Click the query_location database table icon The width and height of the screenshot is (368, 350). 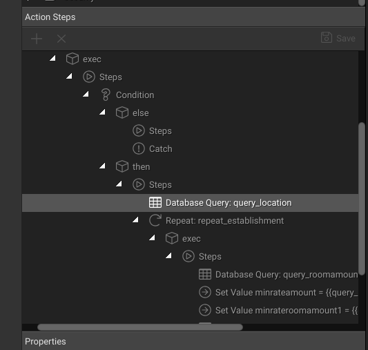click(155, 202)
